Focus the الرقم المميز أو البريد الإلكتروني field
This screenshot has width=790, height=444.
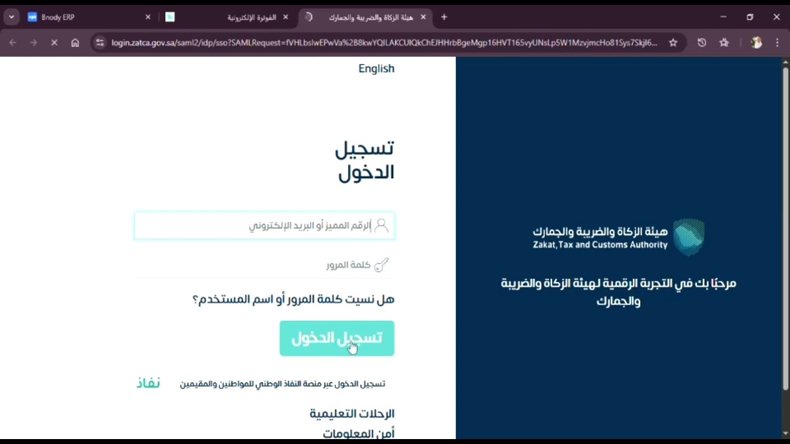coord(265,226)
